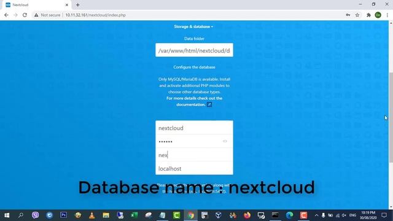Open a new browser tab
Screen dimensions: 393x221
78,5
